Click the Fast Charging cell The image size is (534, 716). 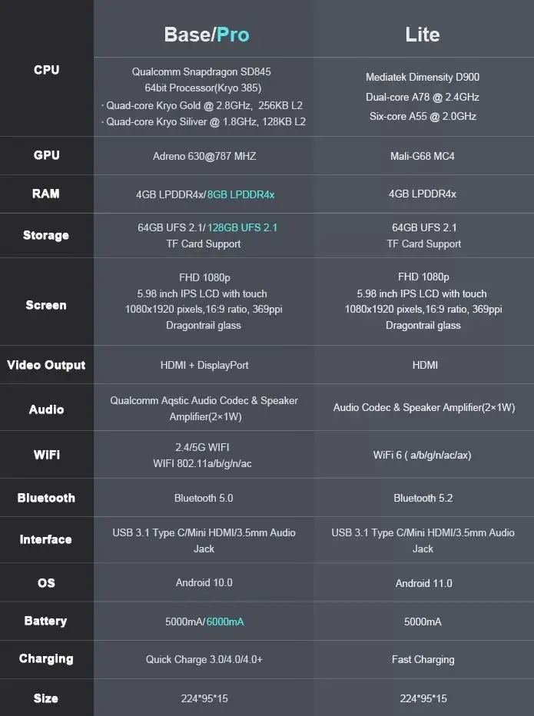point(423,659)
